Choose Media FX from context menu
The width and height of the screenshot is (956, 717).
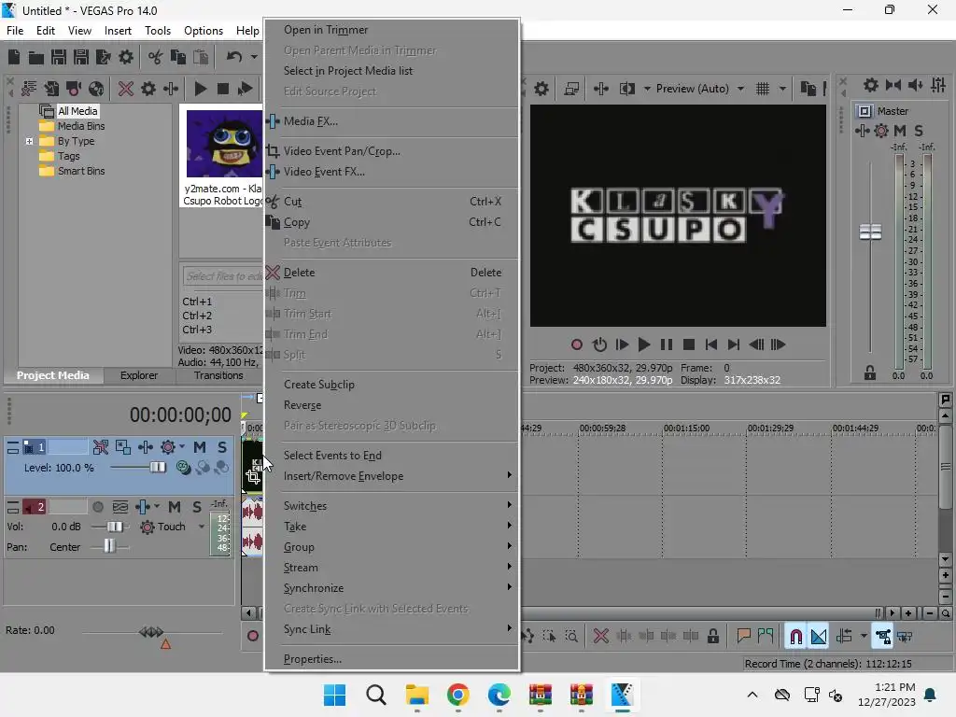pos(392,121)
